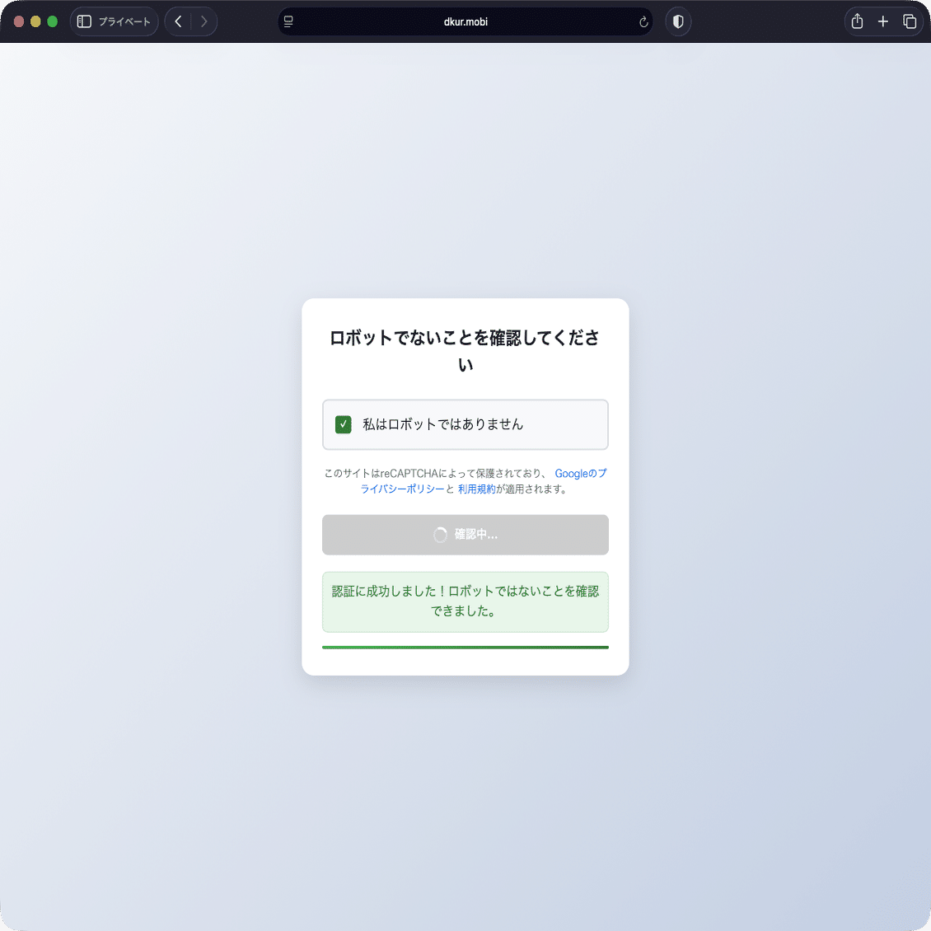
Task: Toggle the Safari sidebar icon
Action: (x=84, y=21)
